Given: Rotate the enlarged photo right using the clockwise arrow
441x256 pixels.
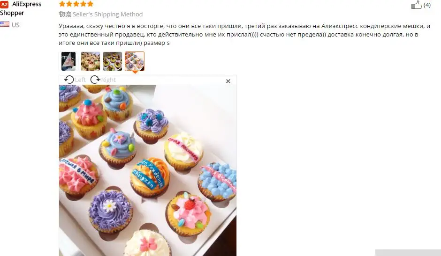Looking at the screenshot, I should (x=95, y=80).
